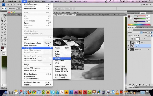Select the Pen tool
Image resolution: width=153 pixels, height=96 pixels.
click(x=2, y=35)
